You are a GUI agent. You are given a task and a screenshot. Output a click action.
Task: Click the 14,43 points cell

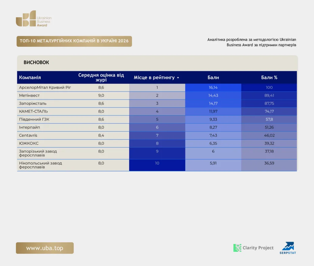[x=213, y=96]
